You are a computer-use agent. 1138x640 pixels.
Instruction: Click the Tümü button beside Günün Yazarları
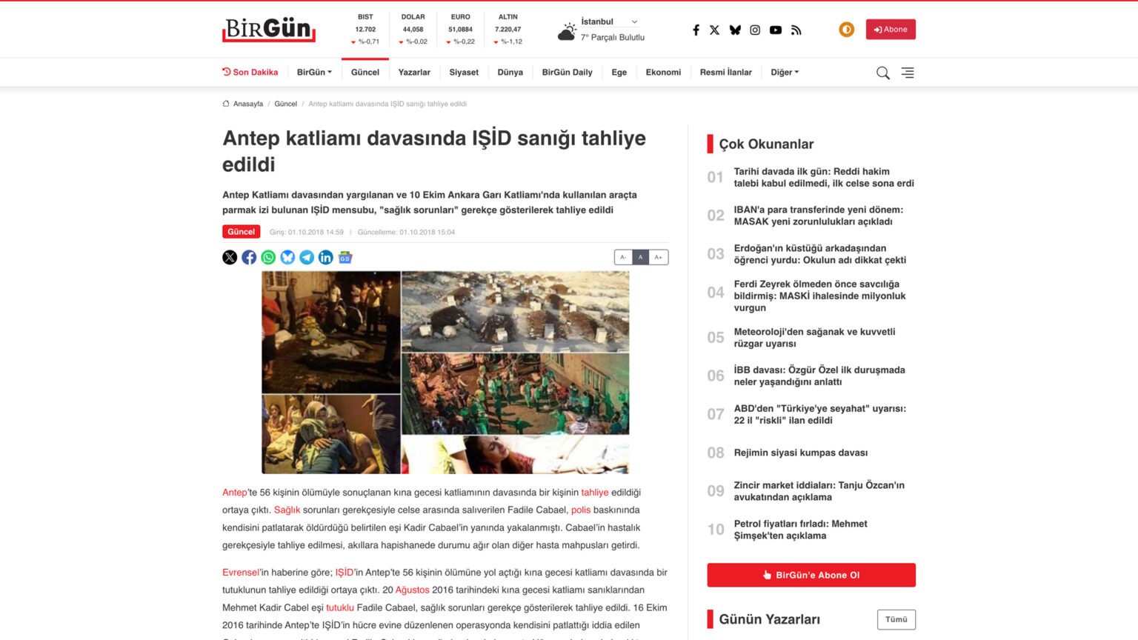click(896, 619)
